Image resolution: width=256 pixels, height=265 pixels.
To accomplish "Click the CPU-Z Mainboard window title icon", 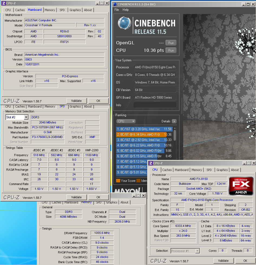I will click(4, 3).
